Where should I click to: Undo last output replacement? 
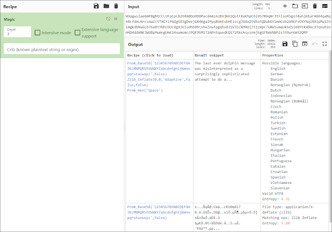point(315,44)
